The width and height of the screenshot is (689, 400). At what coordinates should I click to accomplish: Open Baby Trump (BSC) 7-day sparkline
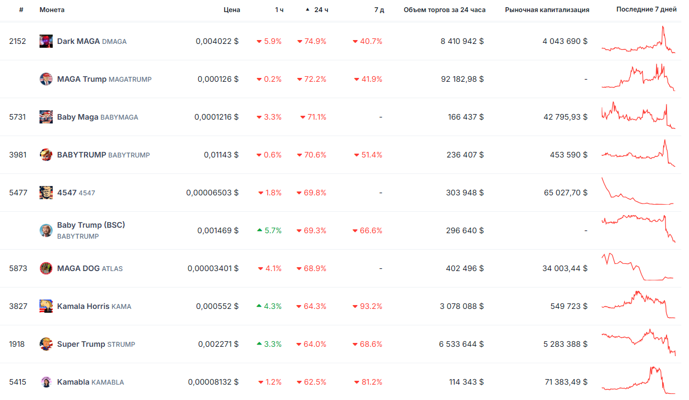pos(638,229)
